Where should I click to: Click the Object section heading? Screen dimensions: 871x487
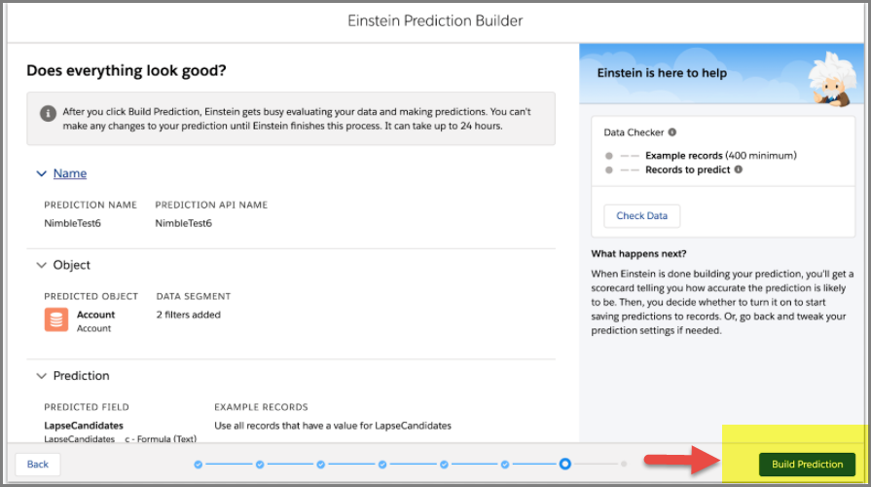[72, 265]
